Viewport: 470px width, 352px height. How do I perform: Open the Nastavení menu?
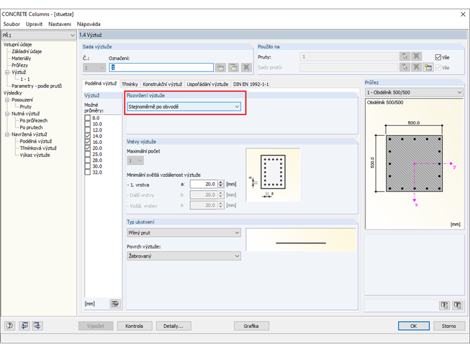[59, 24]
